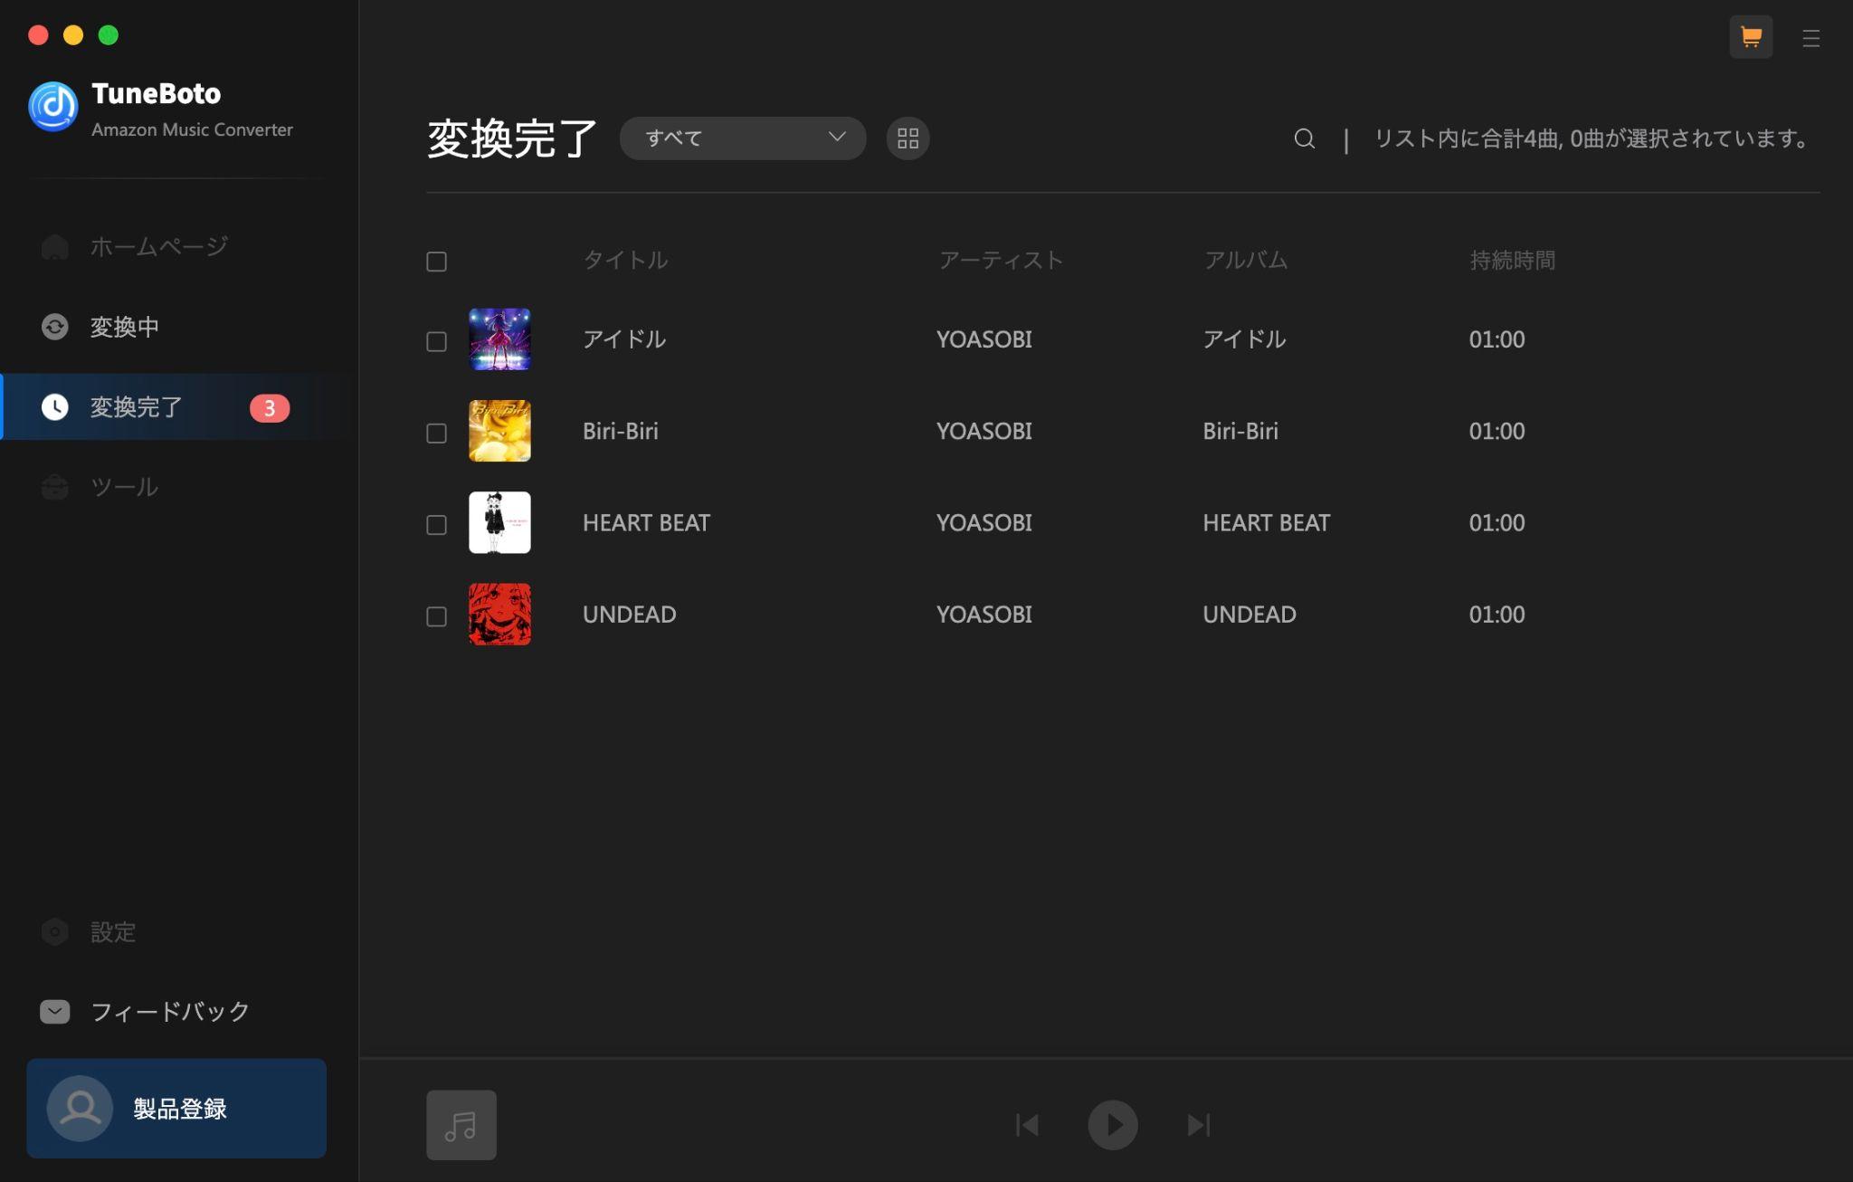Click the Amazon Music Converter subtitle

click(x=192, y=129)
